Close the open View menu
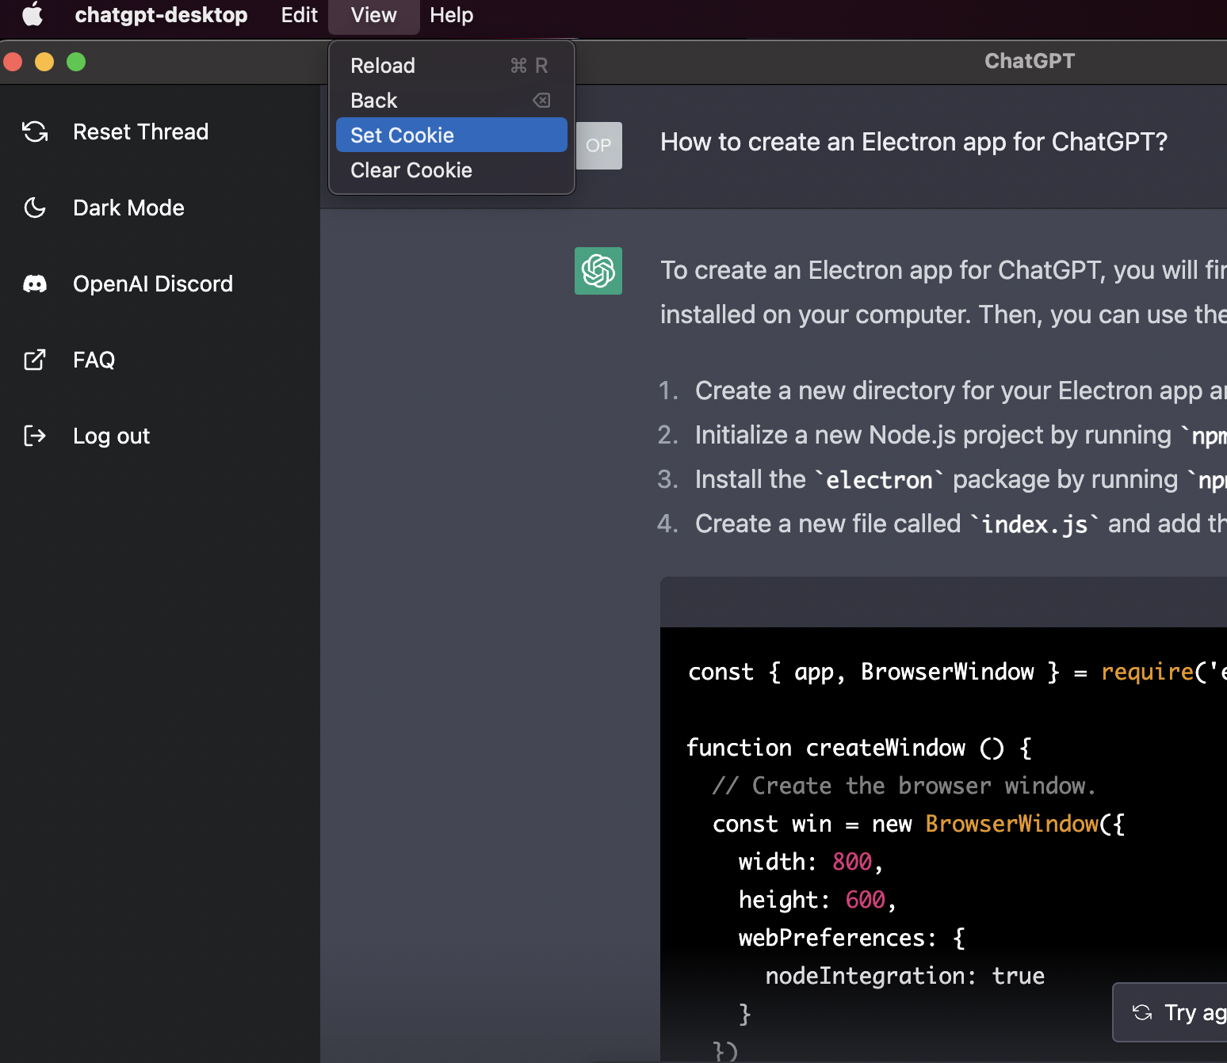Viewport: 1227px width, 1063px height. coord(374,15)
